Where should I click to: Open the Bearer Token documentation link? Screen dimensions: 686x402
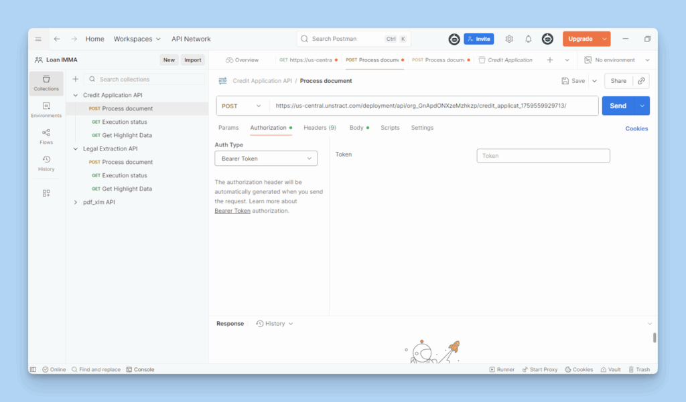click(x=232, y=211)
